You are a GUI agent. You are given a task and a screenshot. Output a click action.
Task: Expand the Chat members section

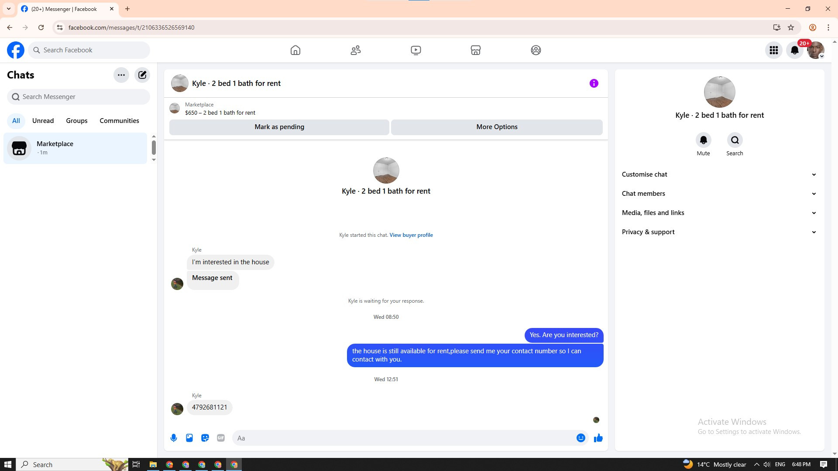pyautogui.click(x=719, y=194)
